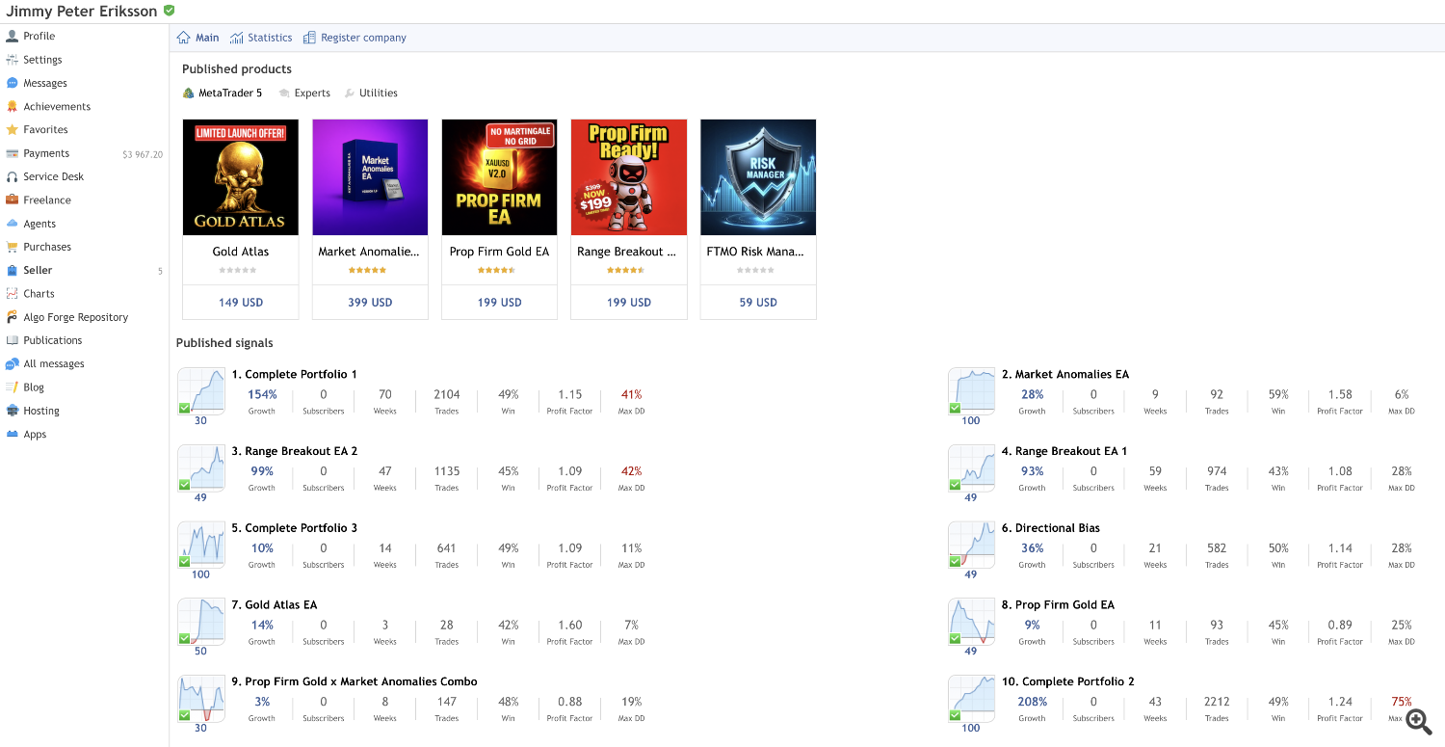Click the Market Anomalies 399 USD price
Viewport: 1445px width, 747px height.
(x=370, y=303)
